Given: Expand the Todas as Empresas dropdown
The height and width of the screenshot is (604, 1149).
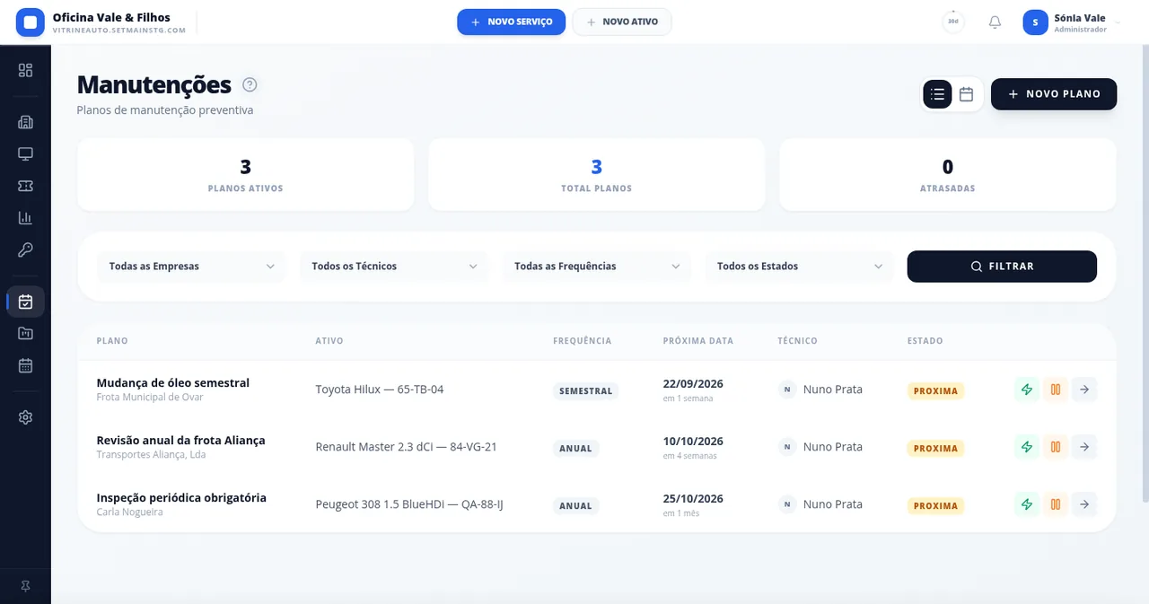Looking at the screenshot, I should click(191, 267).
